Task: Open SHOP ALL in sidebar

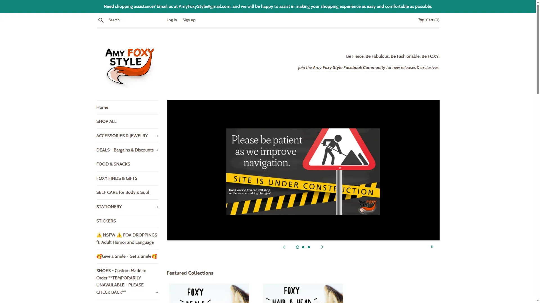Action: 106,121
